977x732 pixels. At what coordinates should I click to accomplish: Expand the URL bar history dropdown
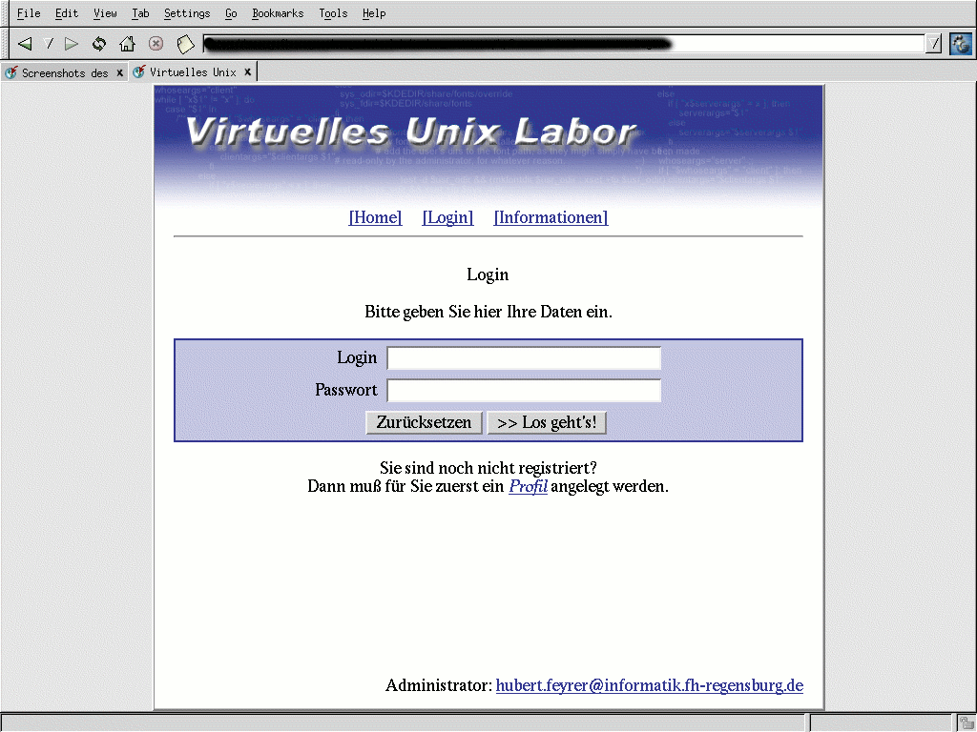(x=933, y=44)
